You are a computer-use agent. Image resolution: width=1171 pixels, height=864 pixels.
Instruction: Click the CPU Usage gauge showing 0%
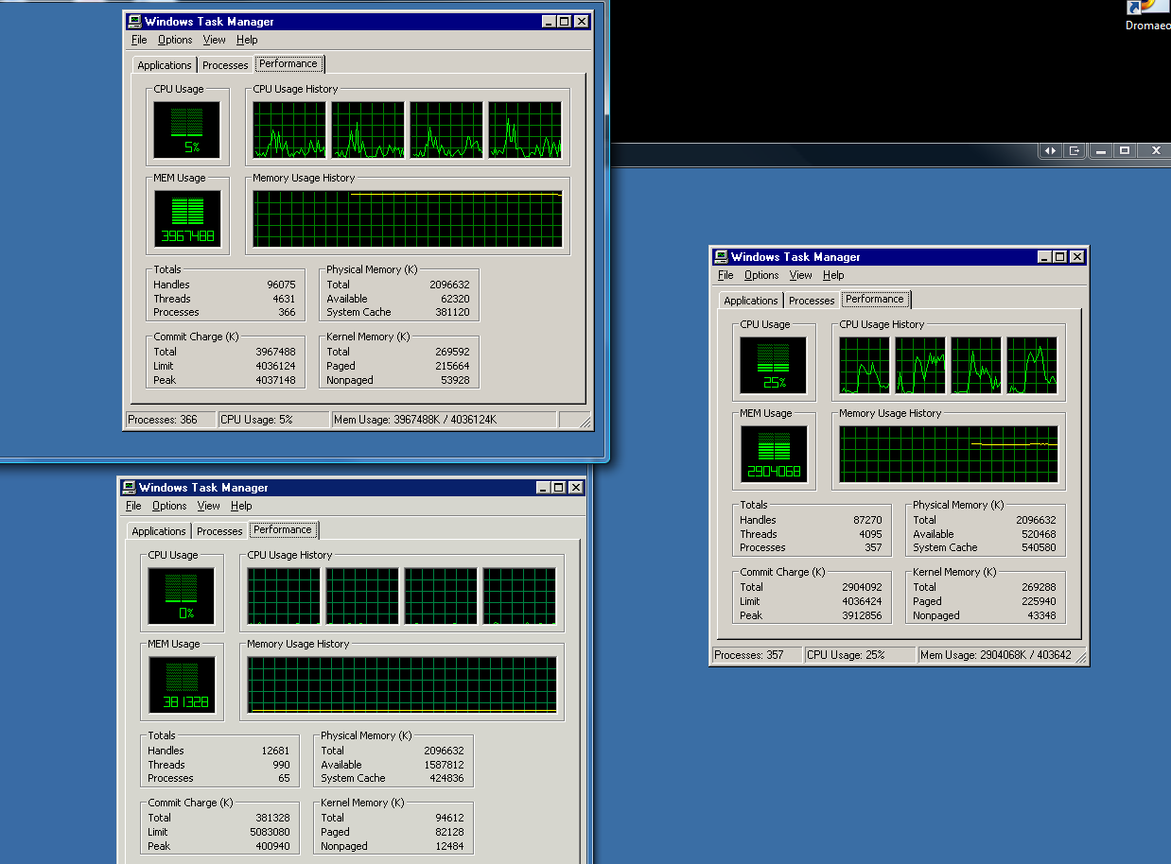click(182, 596)
